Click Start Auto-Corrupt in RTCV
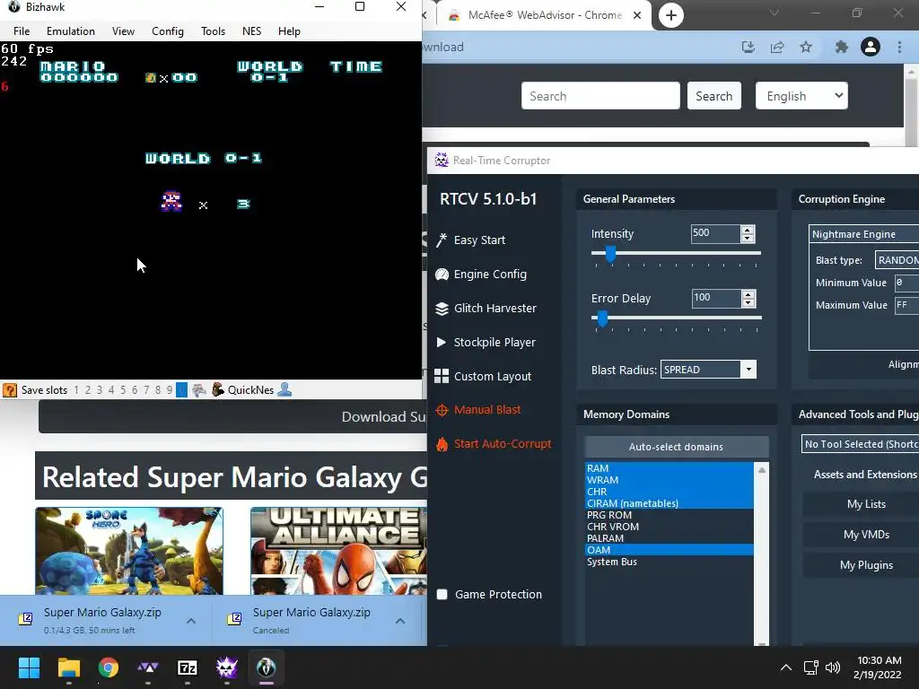919x689 pixels. coord(494,444)
